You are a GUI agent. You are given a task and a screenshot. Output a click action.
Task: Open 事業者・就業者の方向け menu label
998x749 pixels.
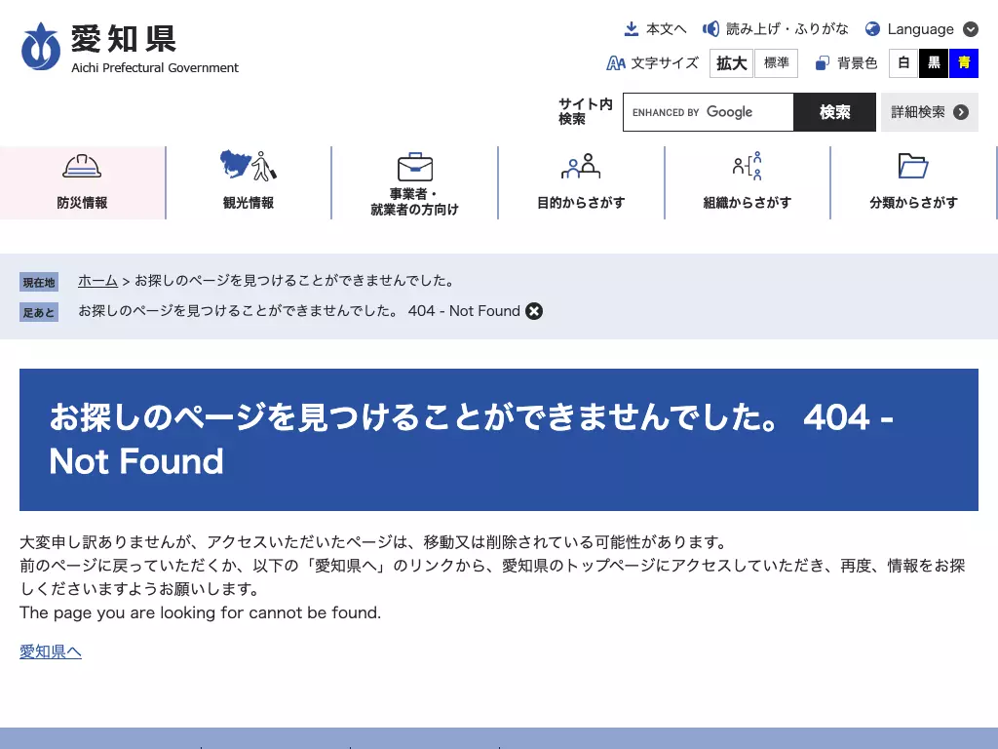[x=415, y=201]
